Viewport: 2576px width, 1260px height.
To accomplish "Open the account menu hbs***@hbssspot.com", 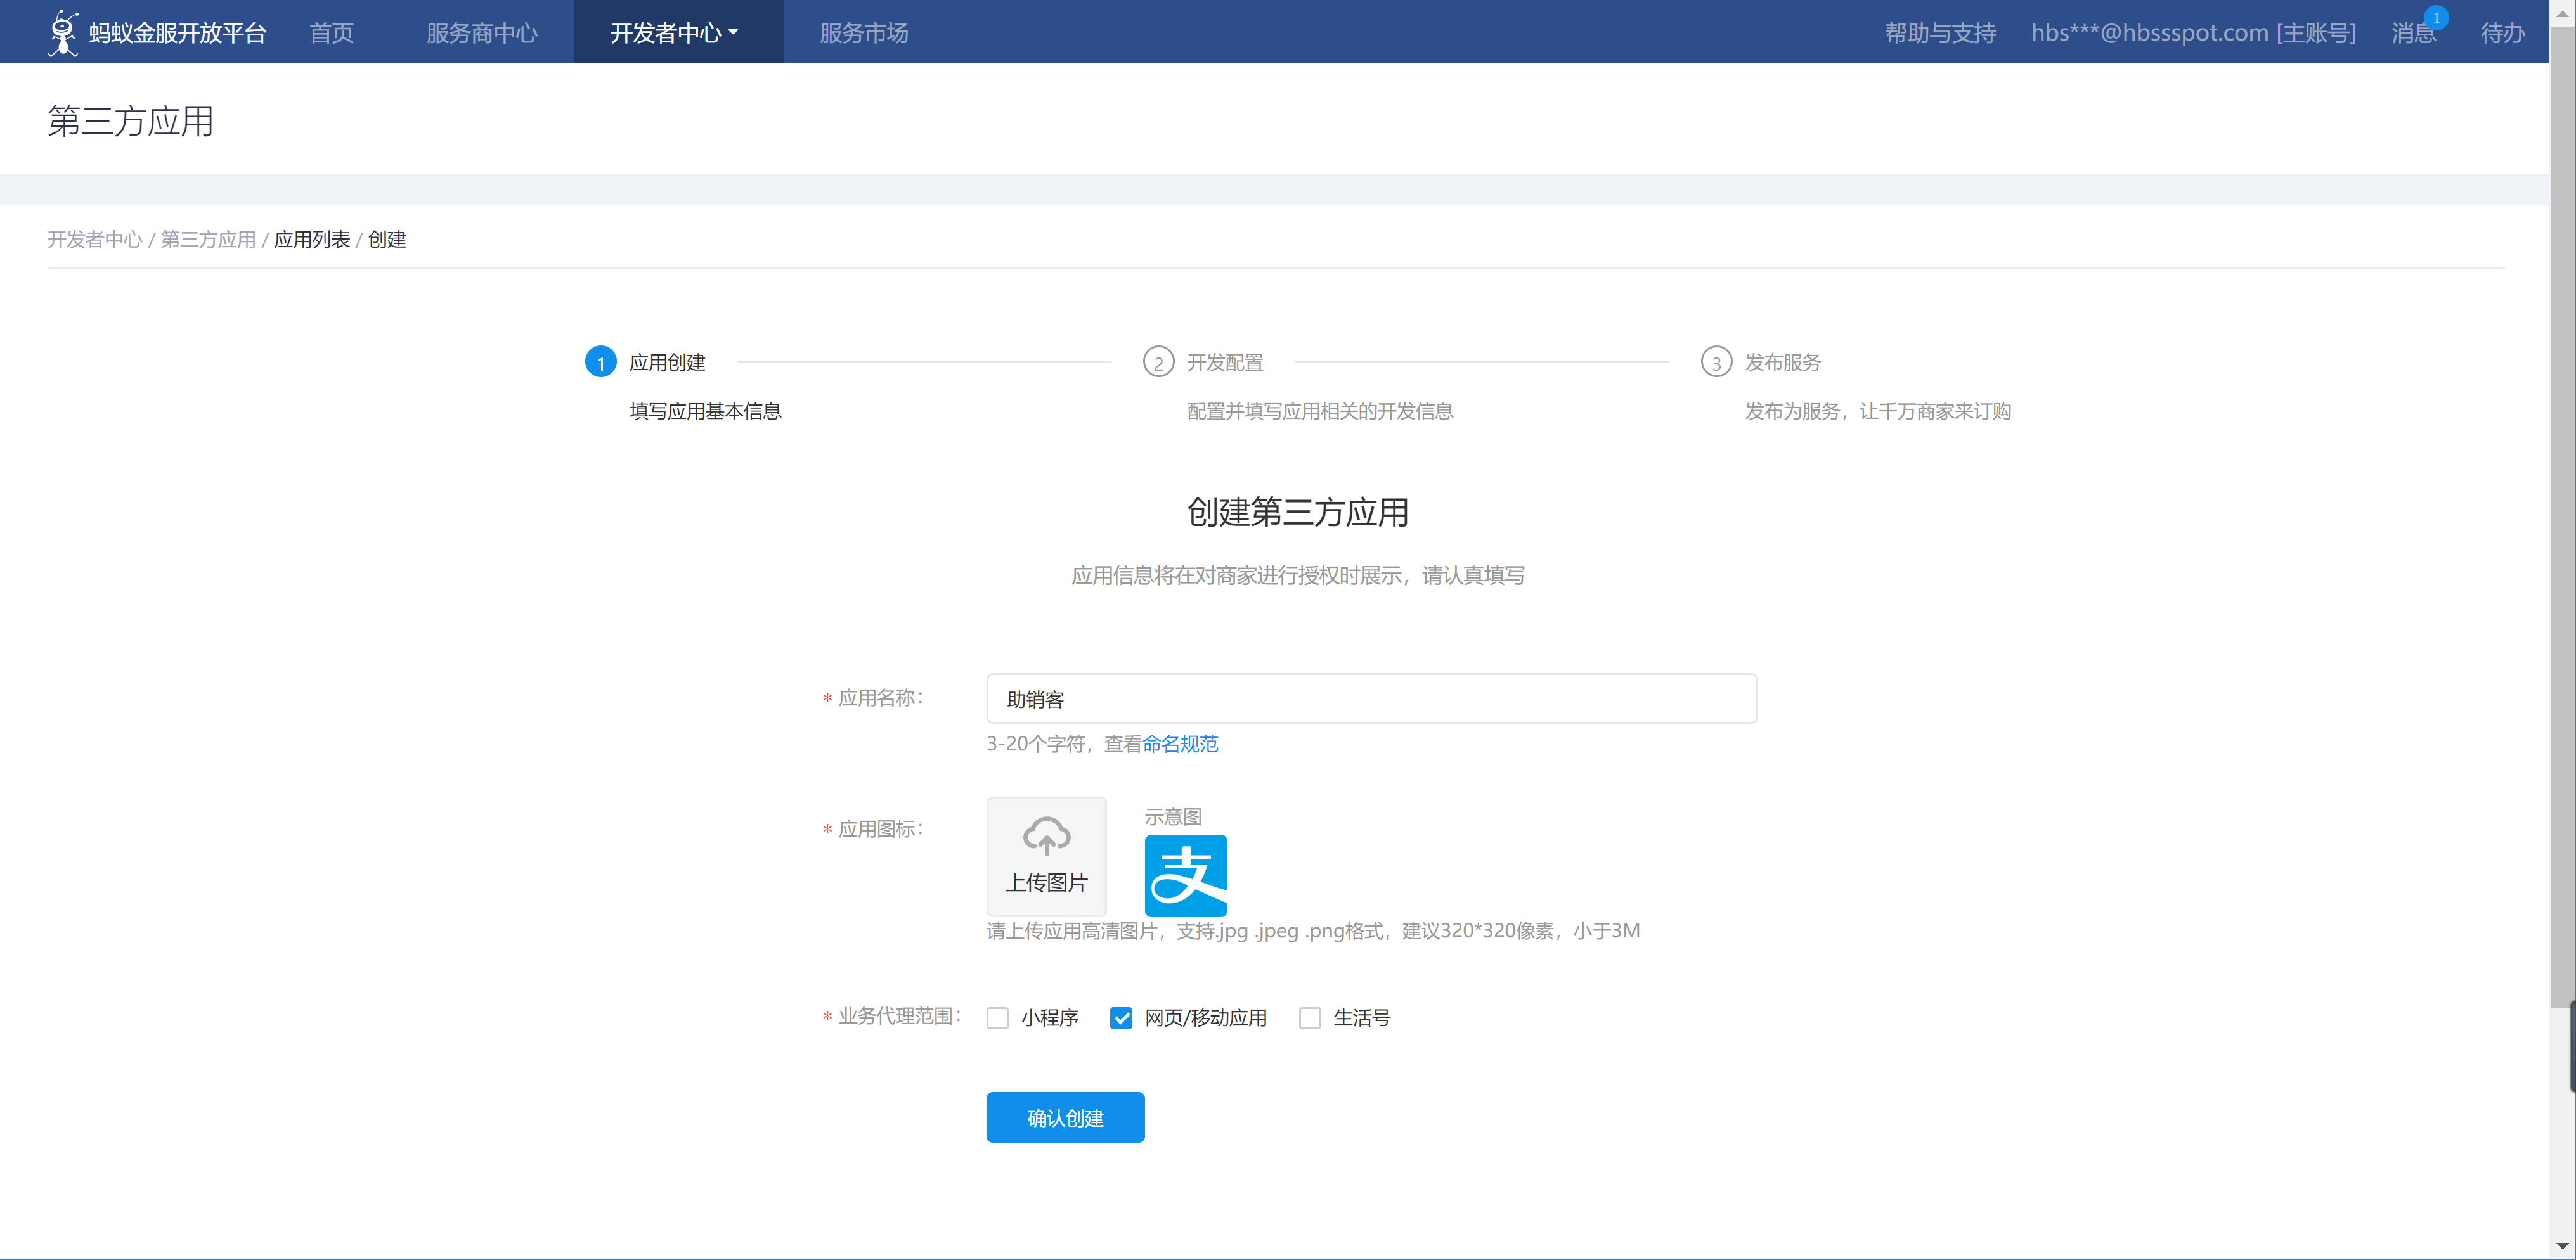I will [x=2192, y=33].
